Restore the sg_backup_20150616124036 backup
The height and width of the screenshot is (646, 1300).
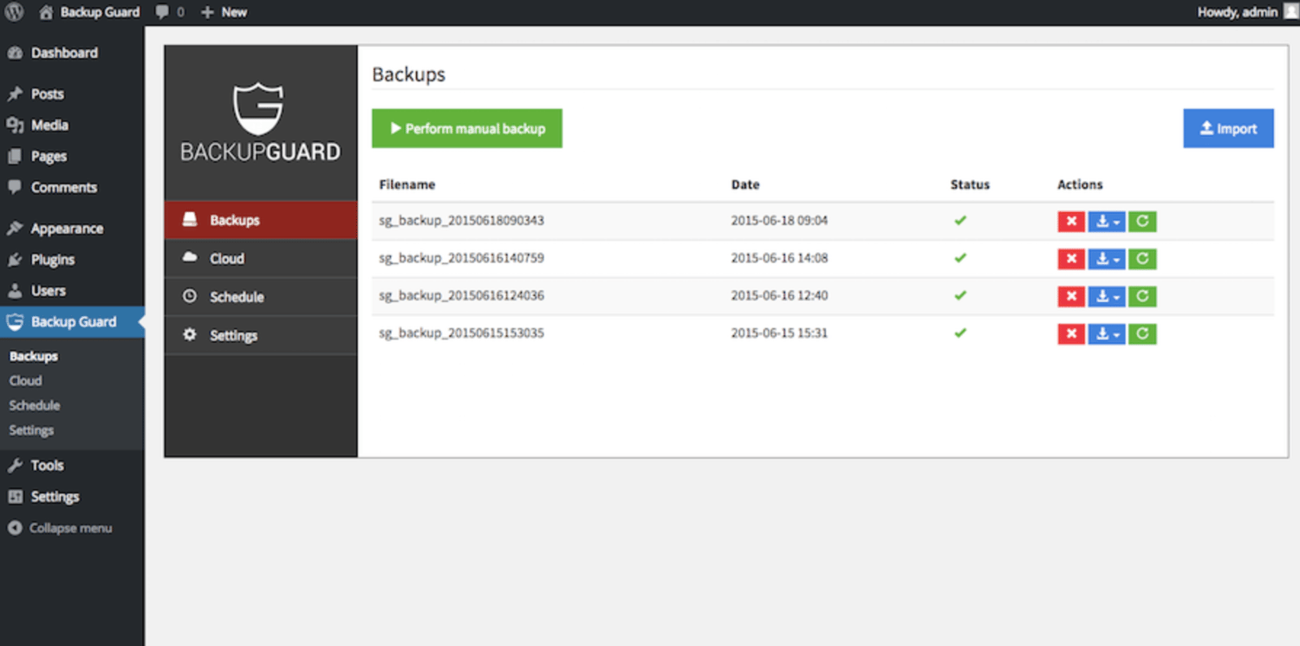click(1142, 296)
